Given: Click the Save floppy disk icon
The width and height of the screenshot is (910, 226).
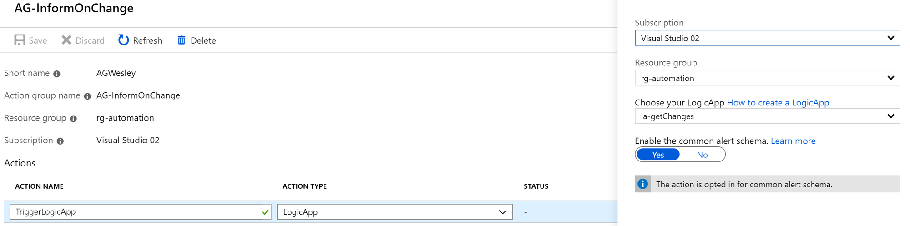Looking at the screenshot, I should tap(20, 40).
